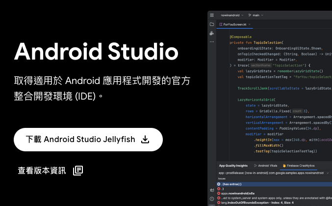The height and width of the screenshot is (206, 332).
Task: Click the Kotlin file icon on ForYouScreen.kt tab
Action: [x=221, y=24]
